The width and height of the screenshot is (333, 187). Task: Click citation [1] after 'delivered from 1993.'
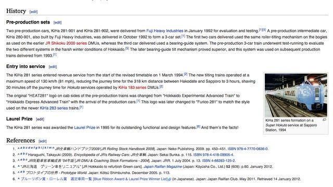(55, 55)
